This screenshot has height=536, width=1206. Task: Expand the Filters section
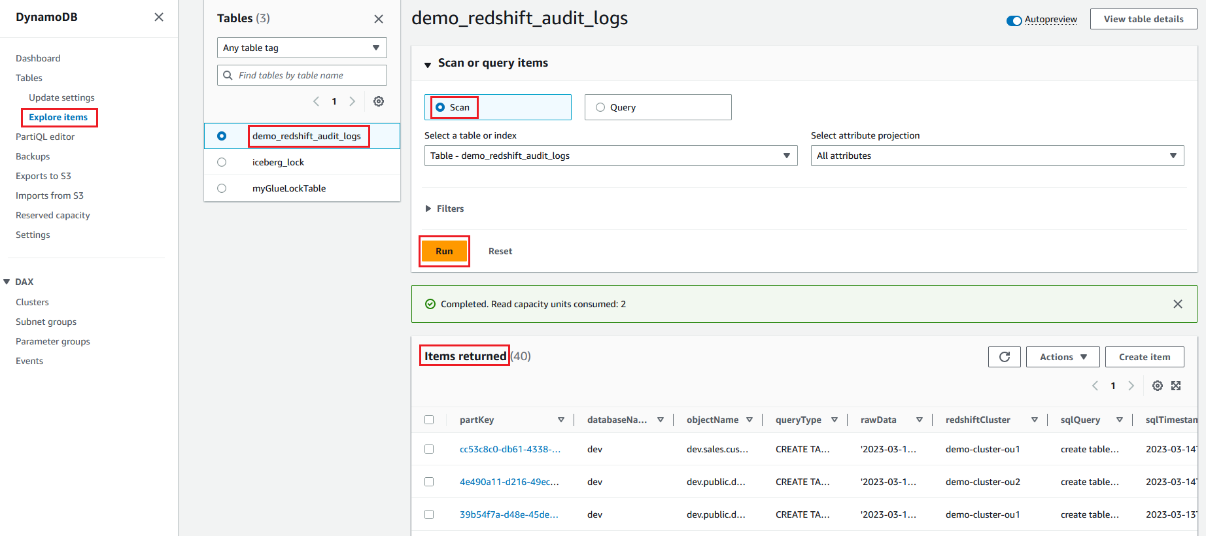445,209
